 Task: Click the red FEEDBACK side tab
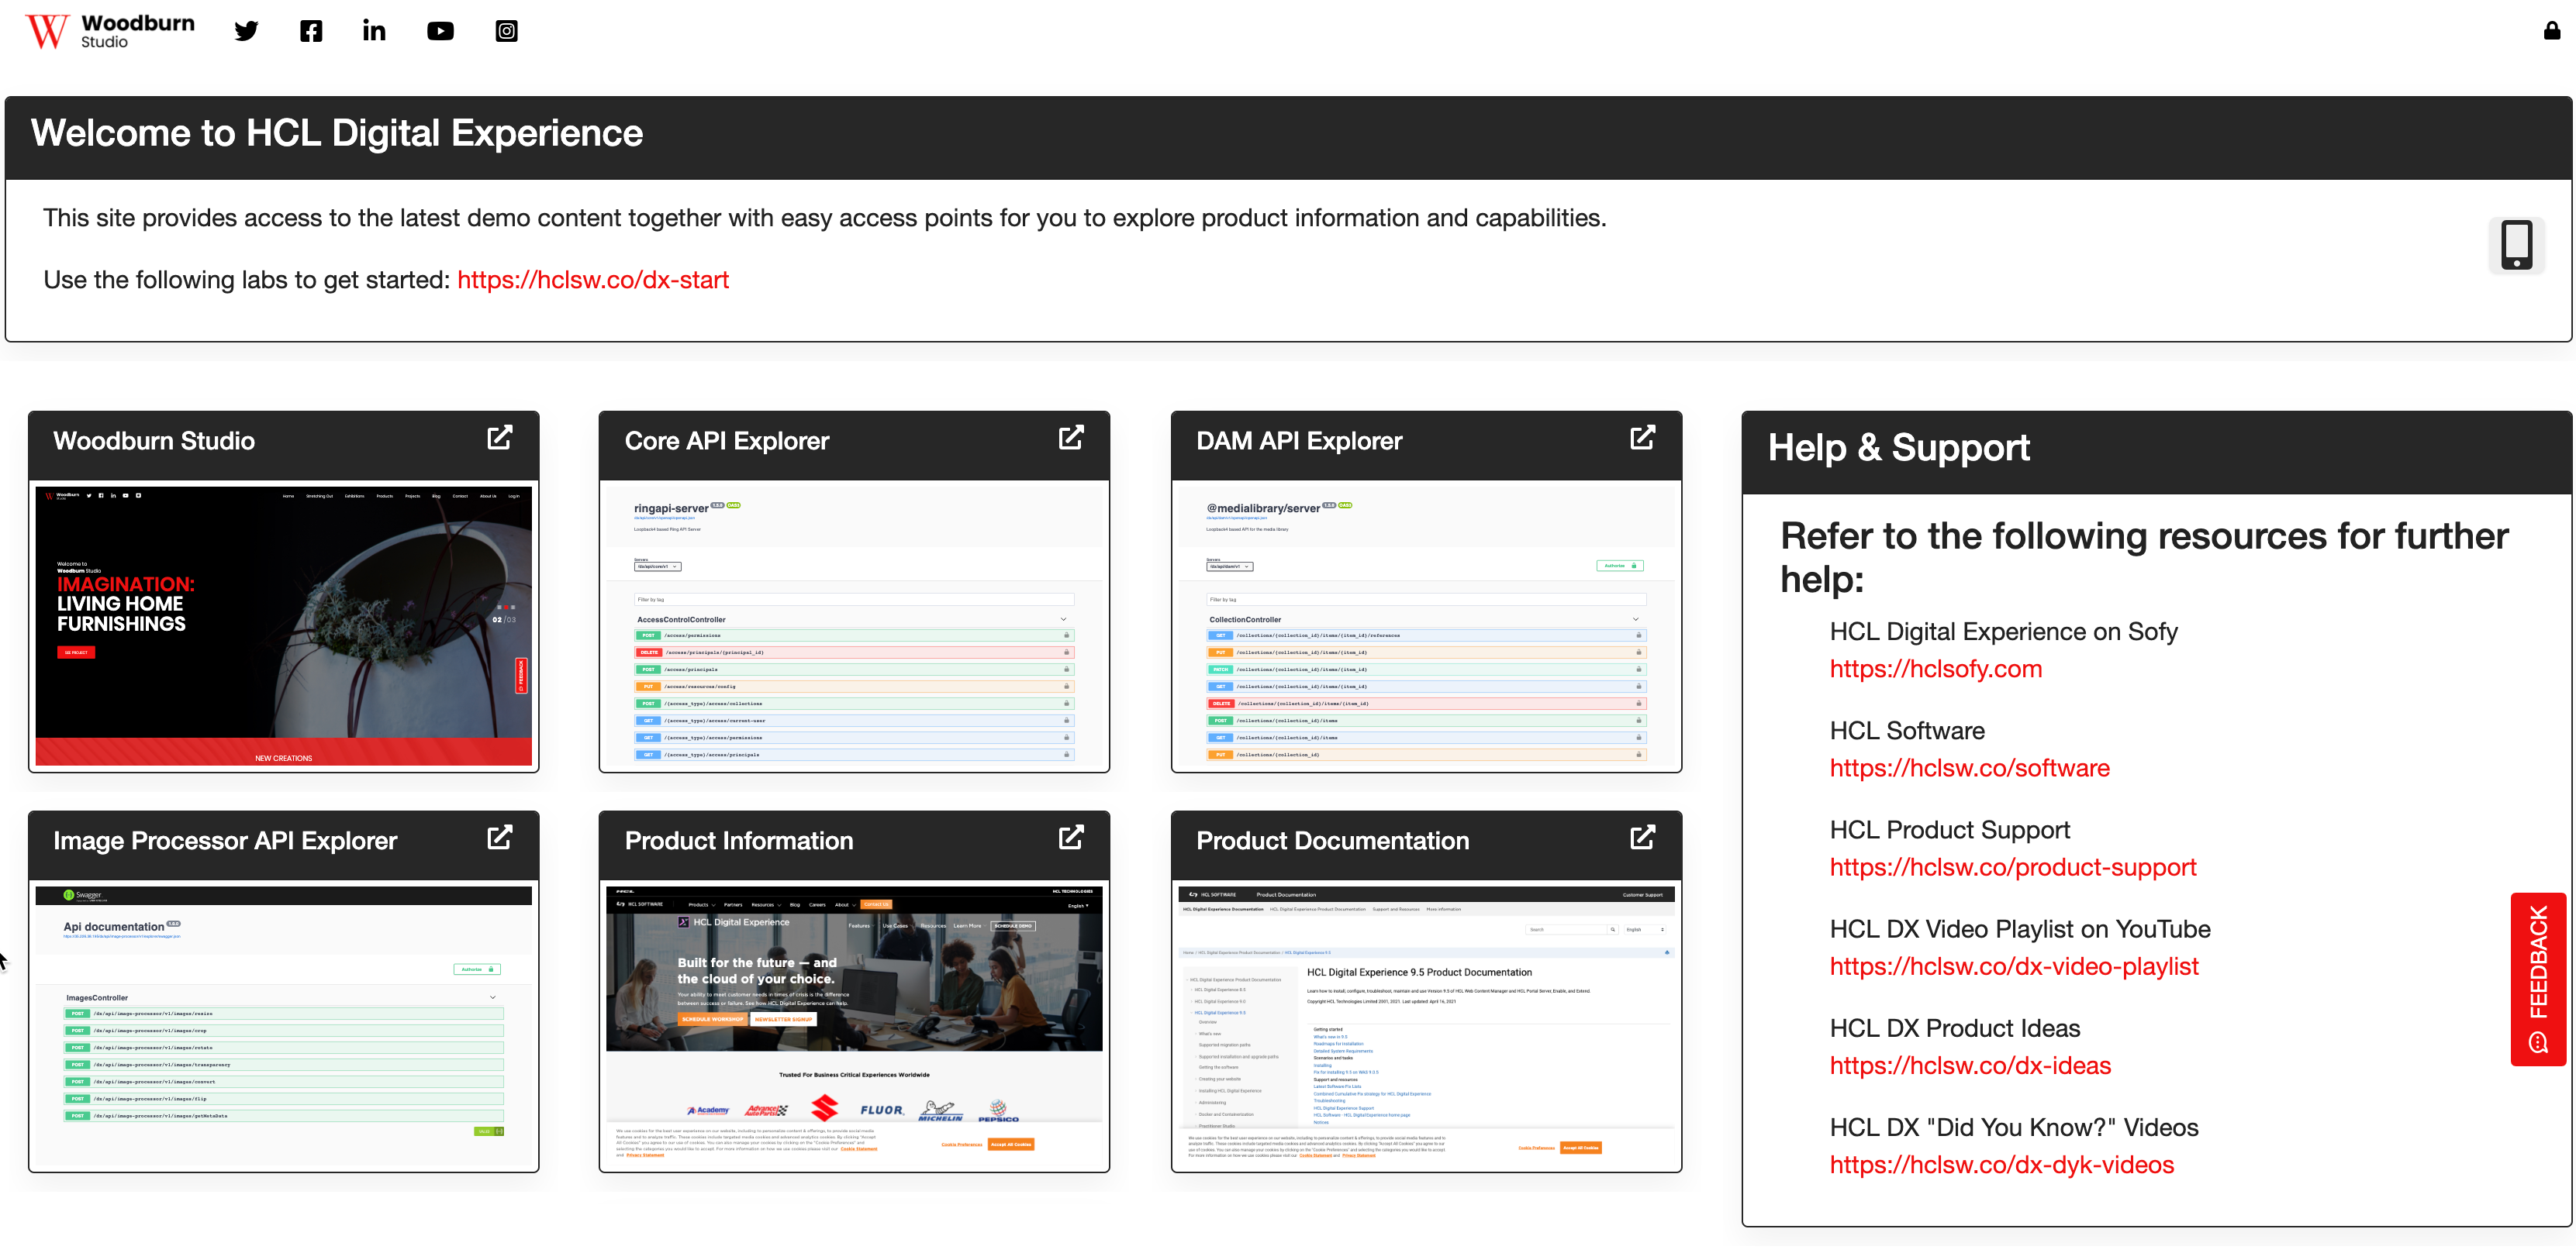click(x=2538, y=979)
